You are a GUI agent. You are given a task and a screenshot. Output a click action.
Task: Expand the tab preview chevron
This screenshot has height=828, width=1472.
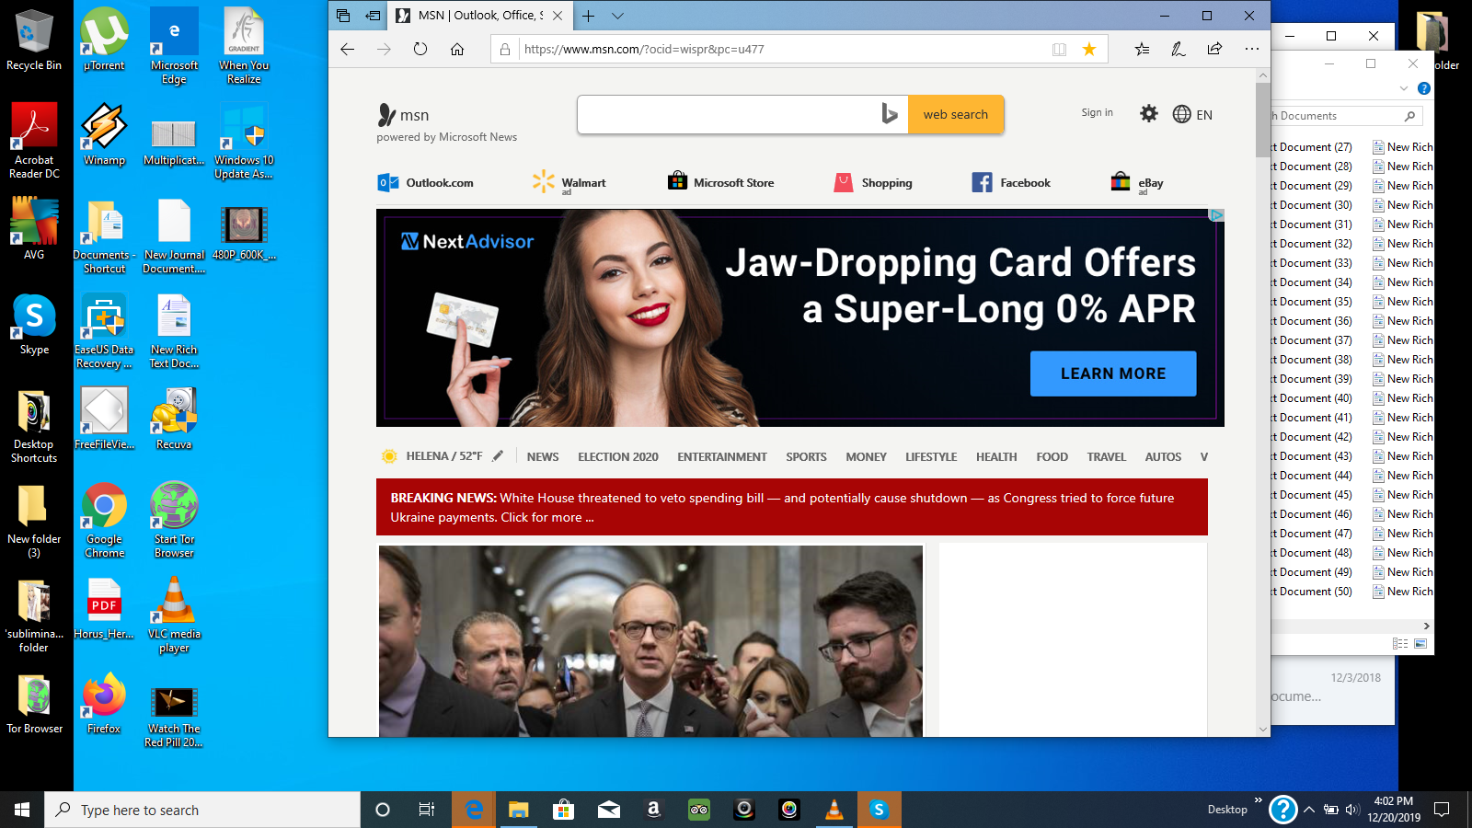(x=617, y=16)
